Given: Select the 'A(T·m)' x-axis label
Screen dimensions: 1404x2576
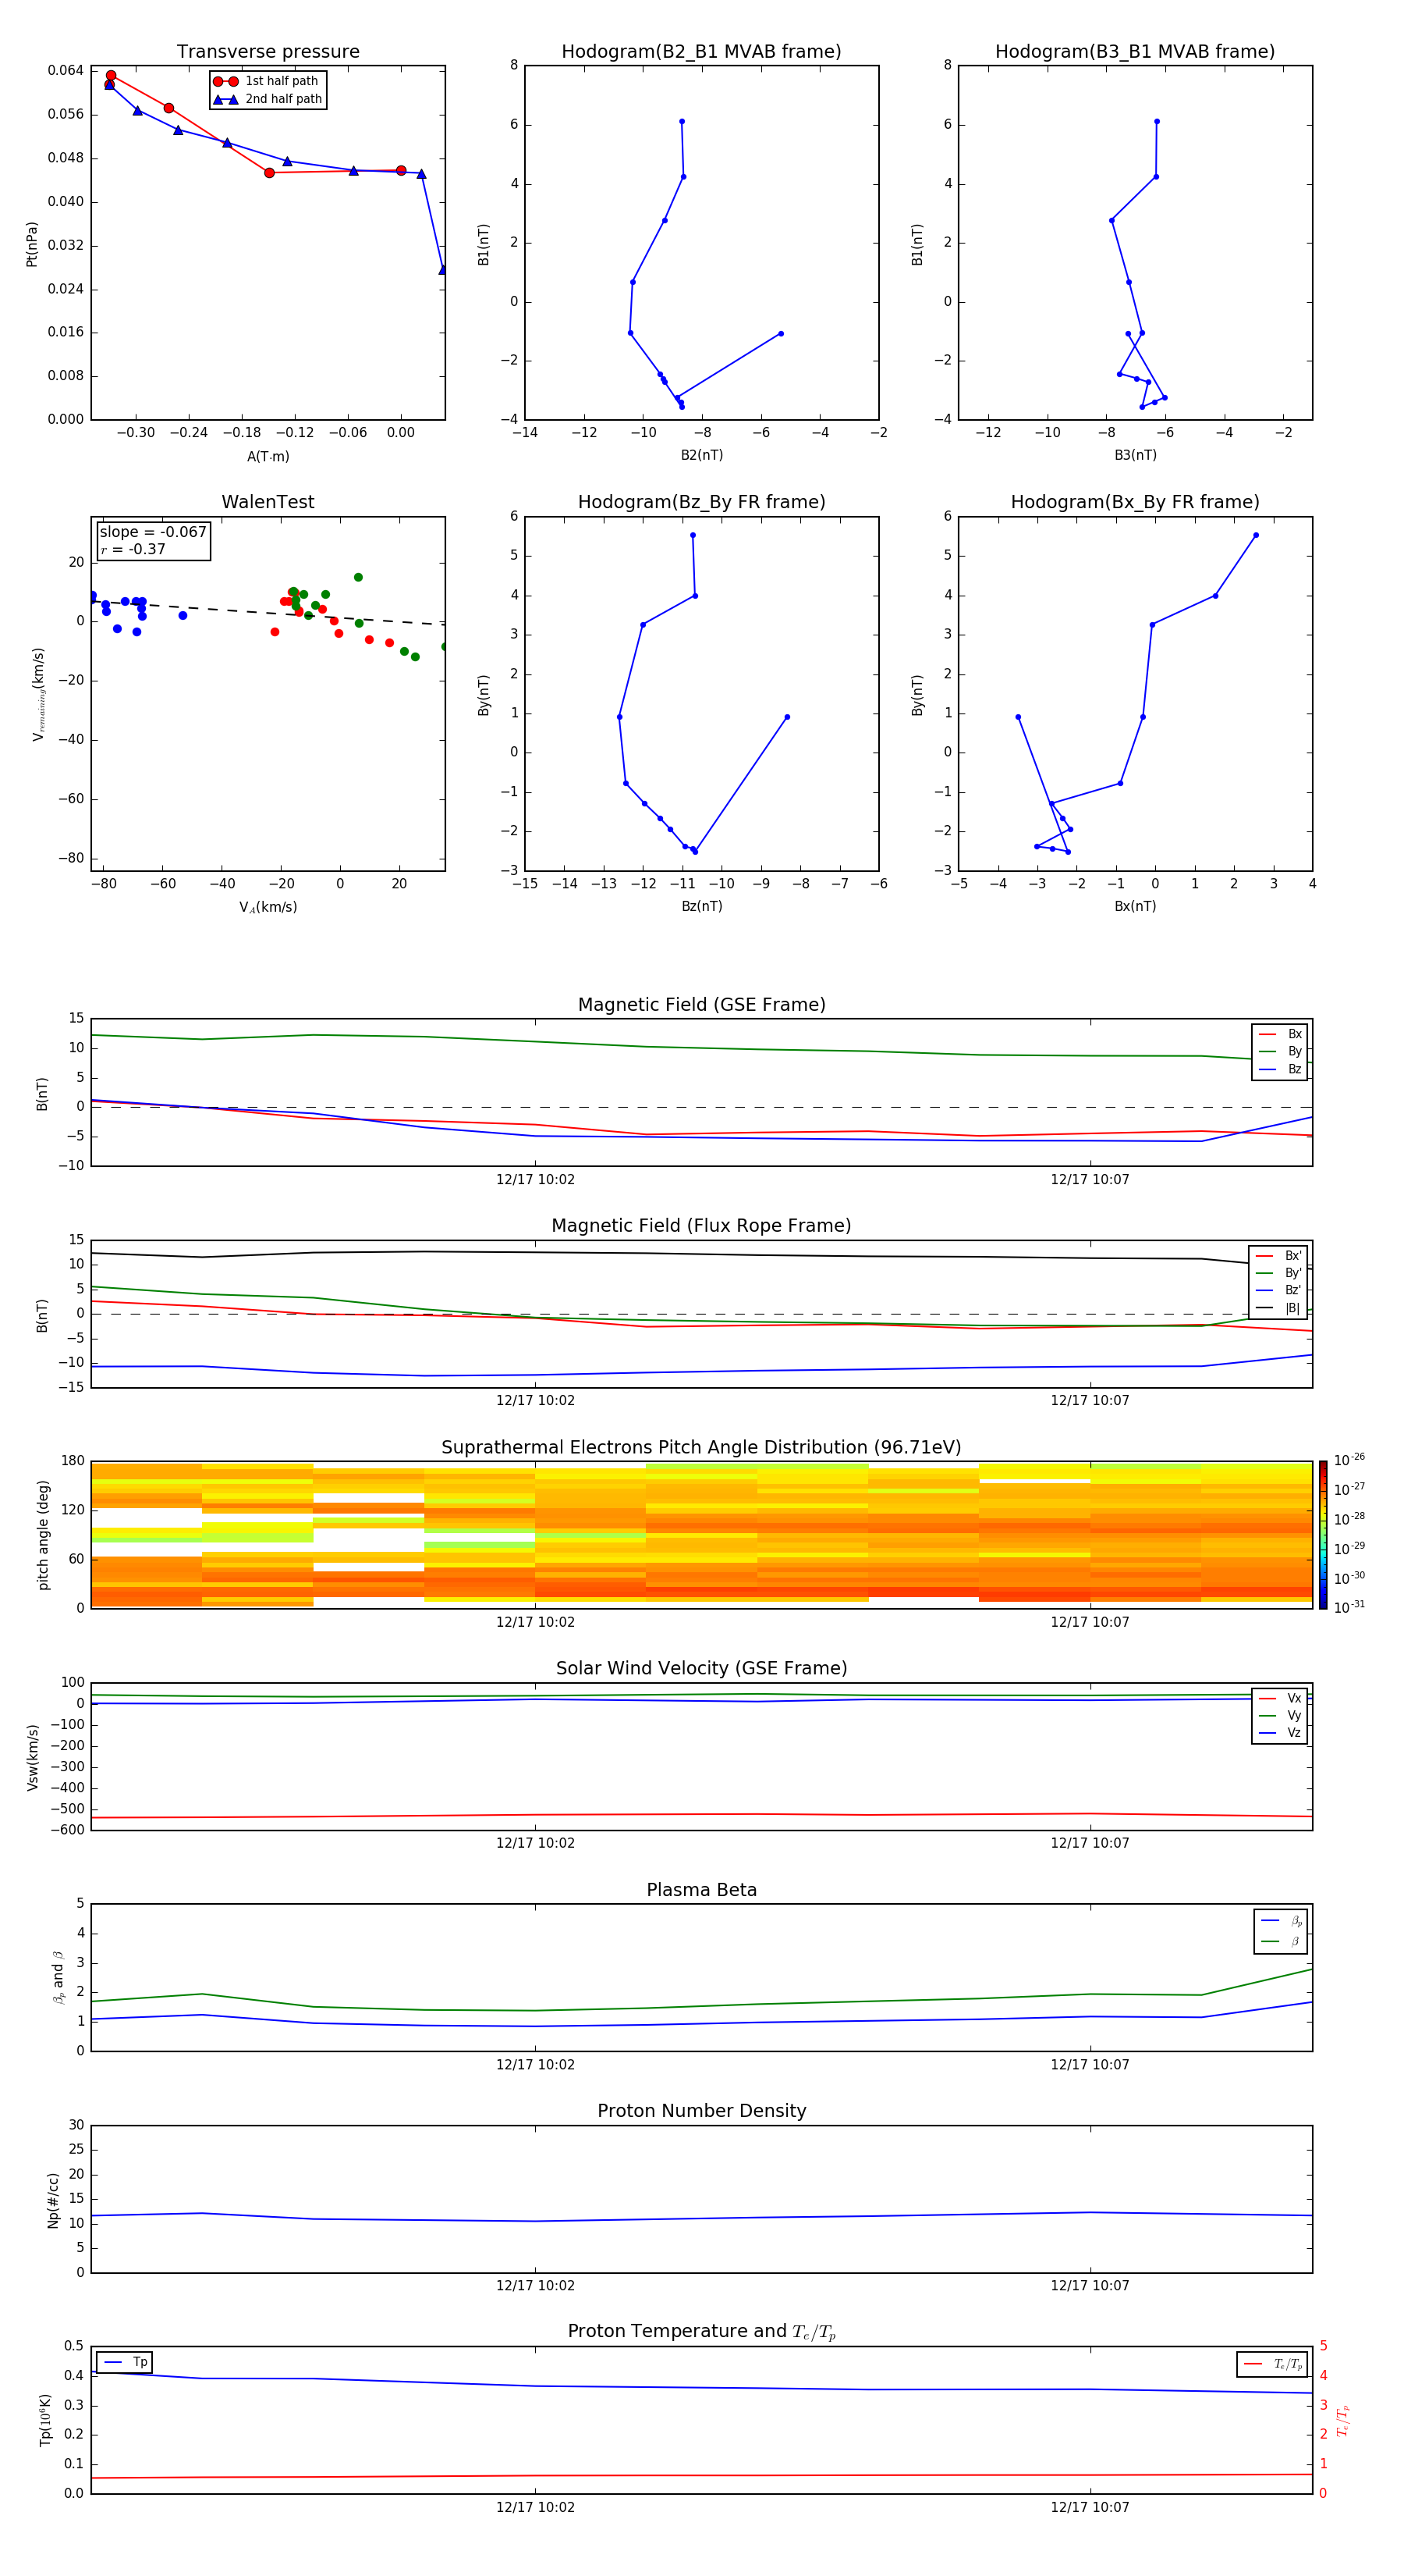Looking at the screenshot, I should pos(268,456).
